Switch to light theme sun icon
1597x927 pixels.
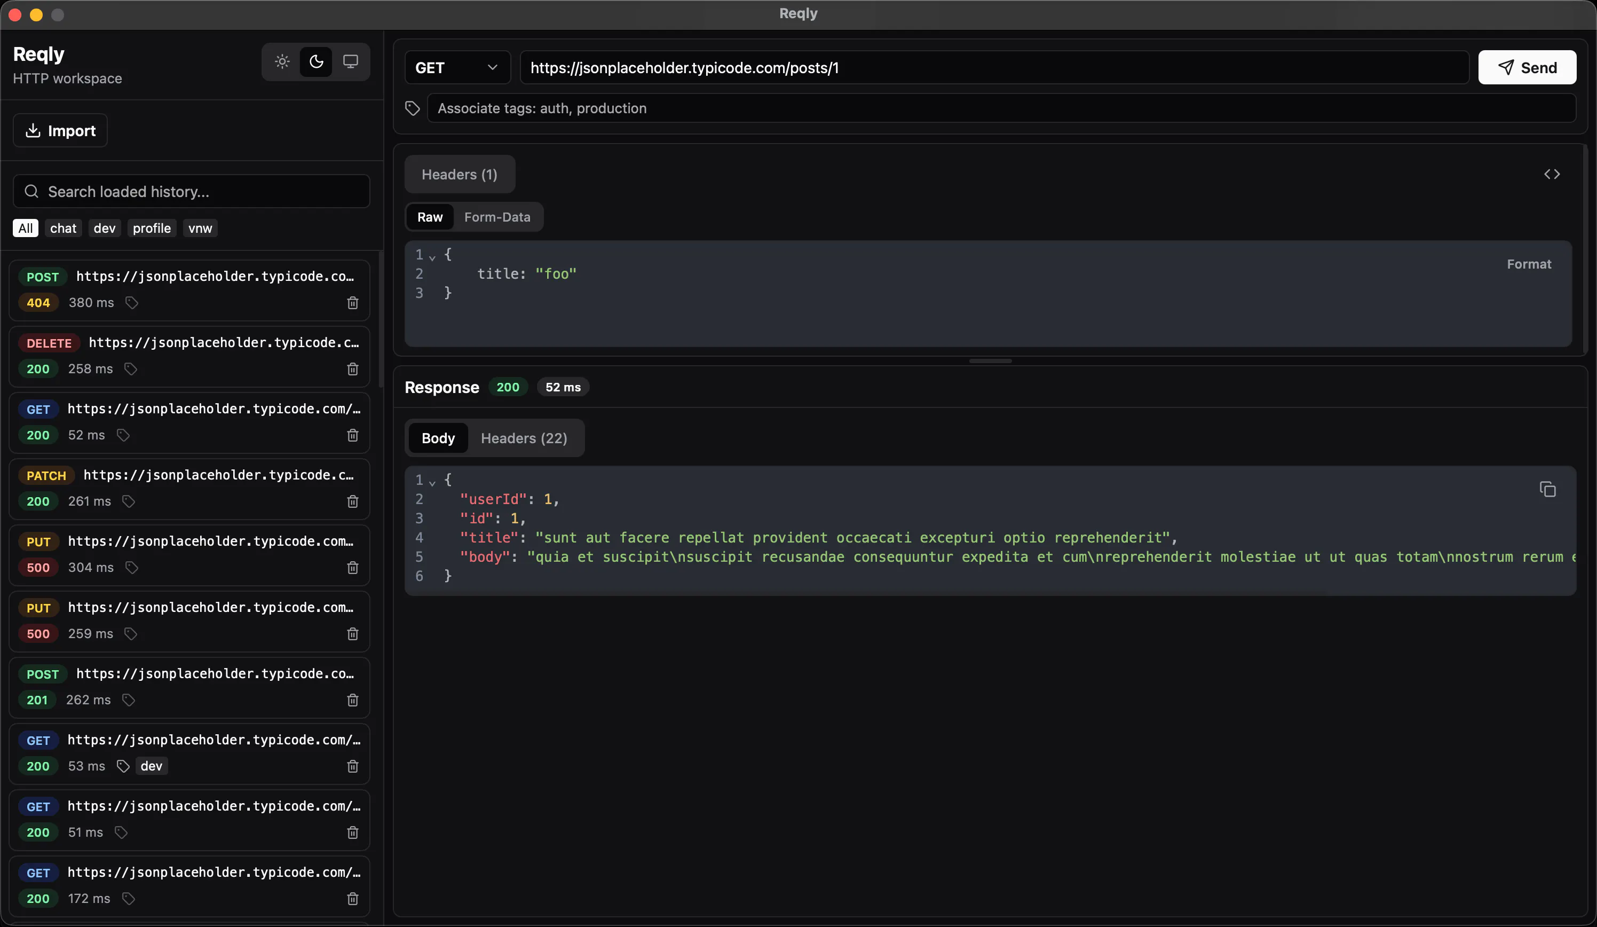pyautogui.click(x=282, y=61)
